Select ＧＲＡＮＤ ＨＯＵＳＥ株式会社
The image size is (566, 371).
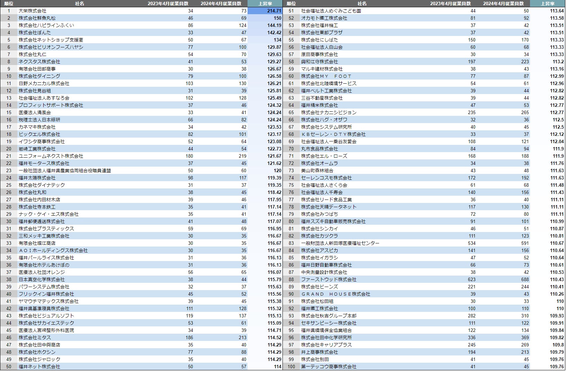(336, 294)
